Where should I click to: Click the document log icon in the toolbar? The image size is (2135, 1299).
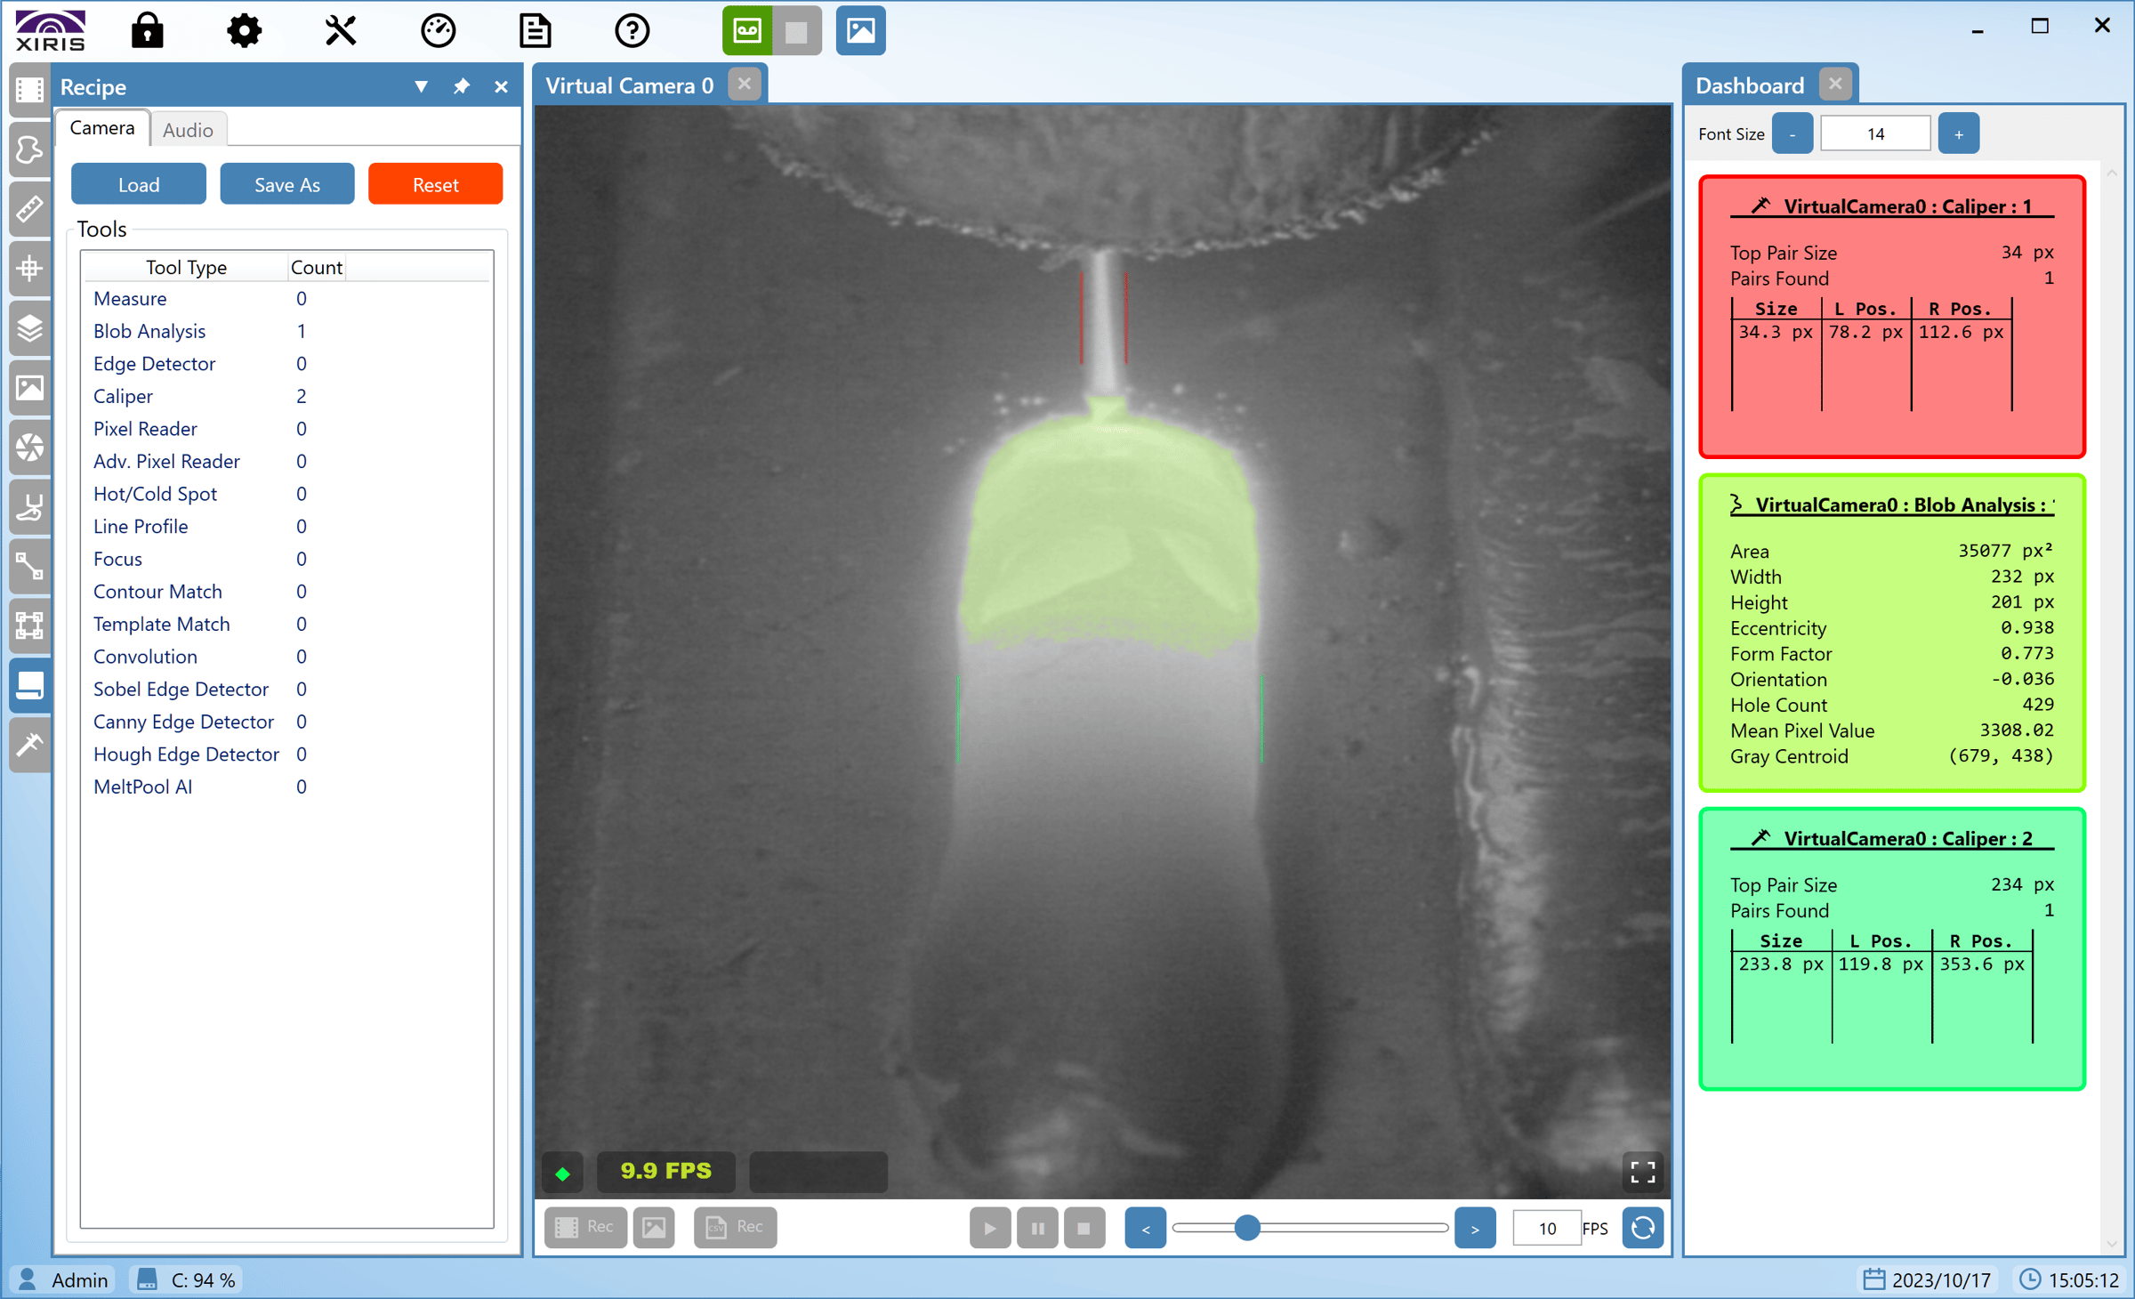pyautogui.click(x=535, y=29)
